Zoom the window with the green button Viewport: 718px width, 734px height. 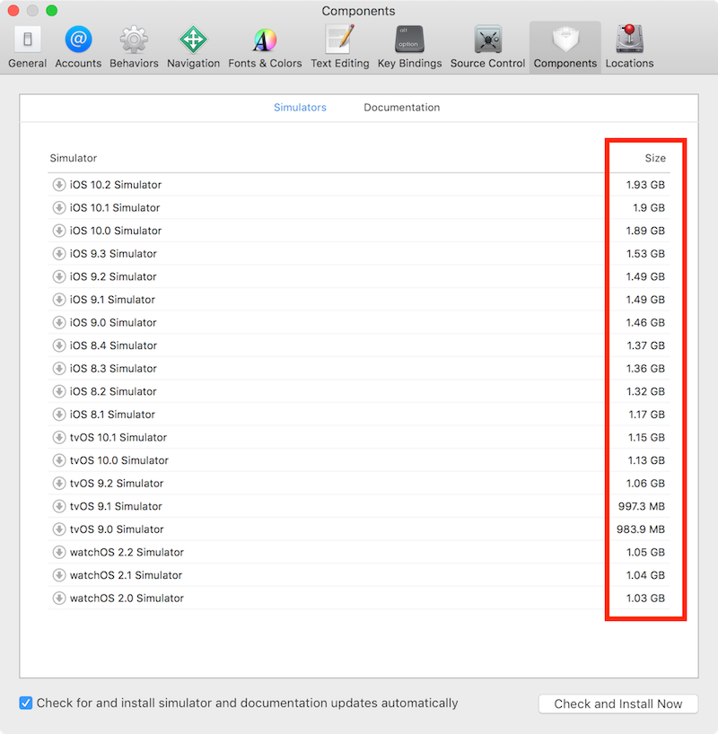[x=51, y=10]
